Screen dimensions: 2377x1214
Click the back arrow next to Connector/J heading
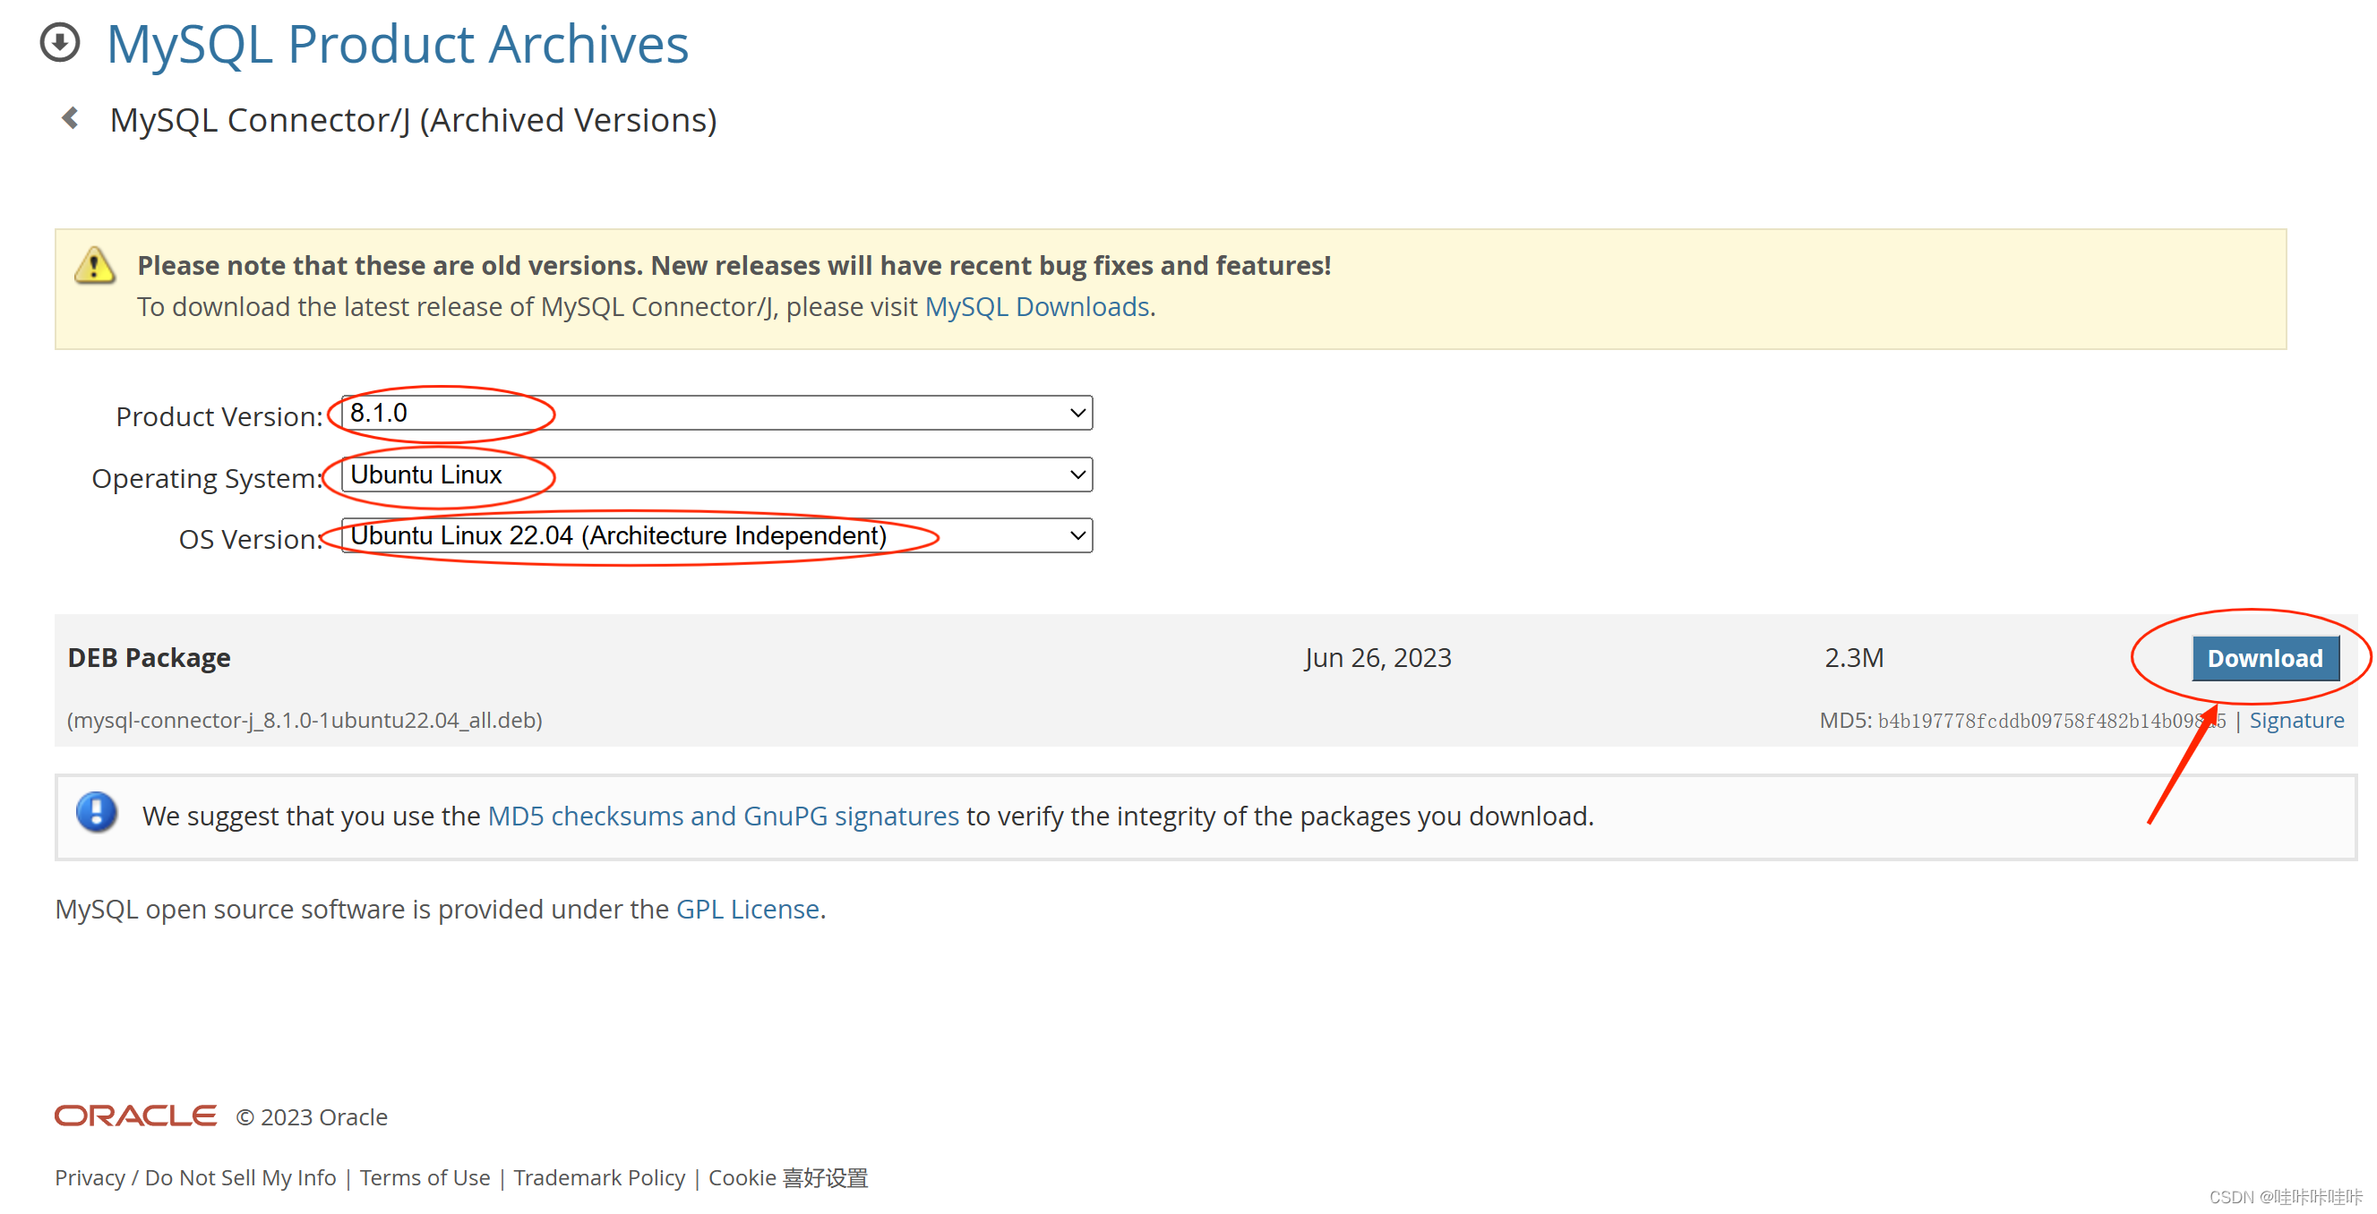coord(70,118)
